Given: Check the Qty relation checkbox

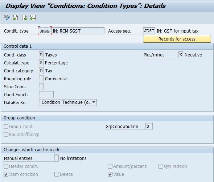Looking at the screenshot, I should pyautogui.click(x=161, y=166).
